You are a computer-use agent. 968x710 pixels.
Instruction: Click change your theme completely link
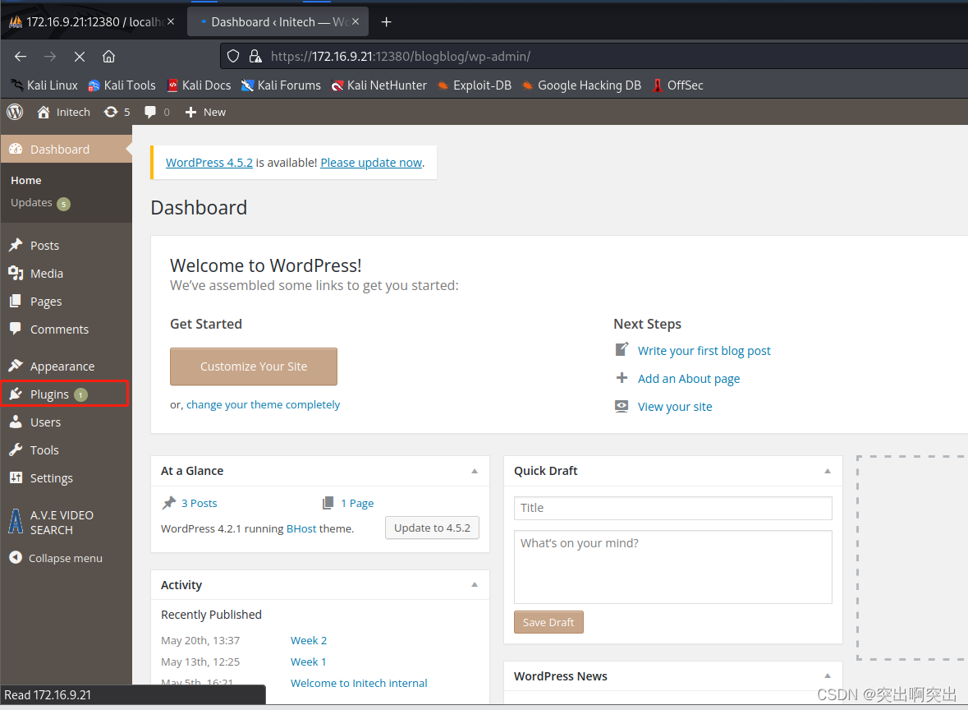click(263, 405)
